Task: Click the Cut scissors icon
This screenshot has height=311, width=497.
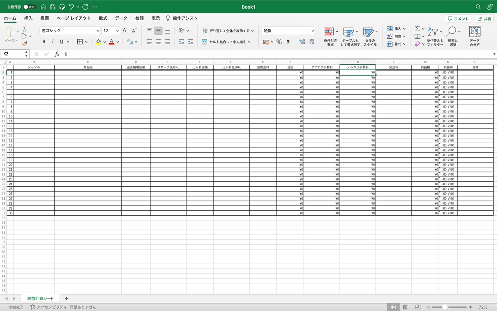Action: click(24, 29)
